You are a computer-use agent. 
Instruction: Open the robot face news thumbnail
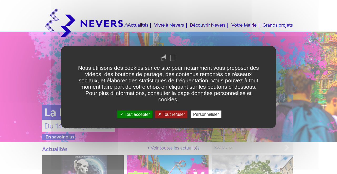83,165
